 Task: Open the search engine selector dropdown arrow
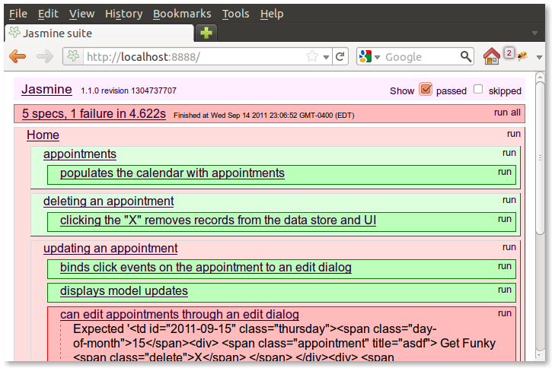tap(377, 57)
